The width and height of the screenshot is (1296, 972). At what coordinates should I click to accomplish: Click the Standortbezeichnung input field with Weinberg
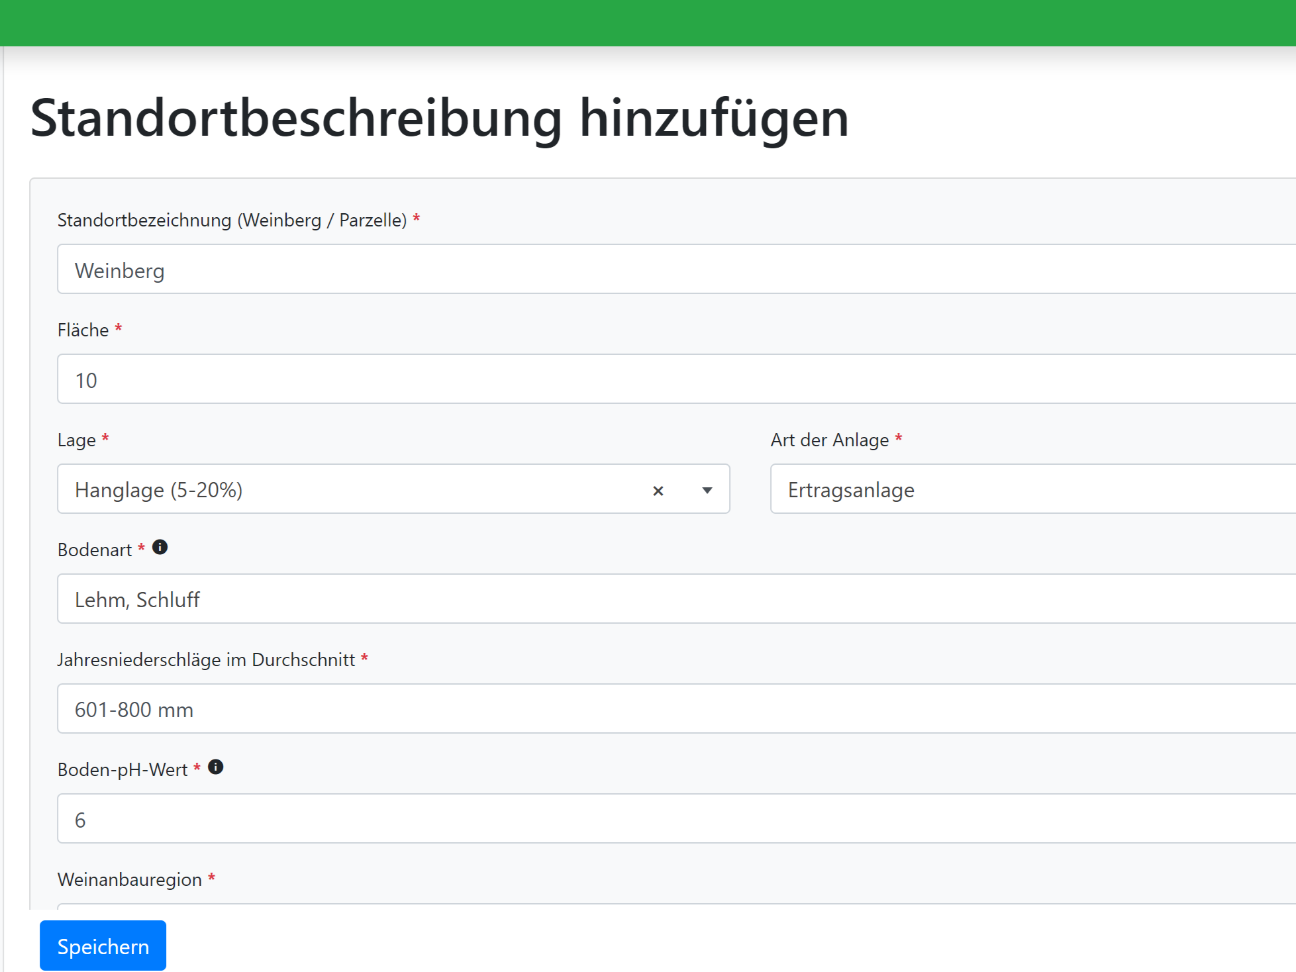point(676,269)
